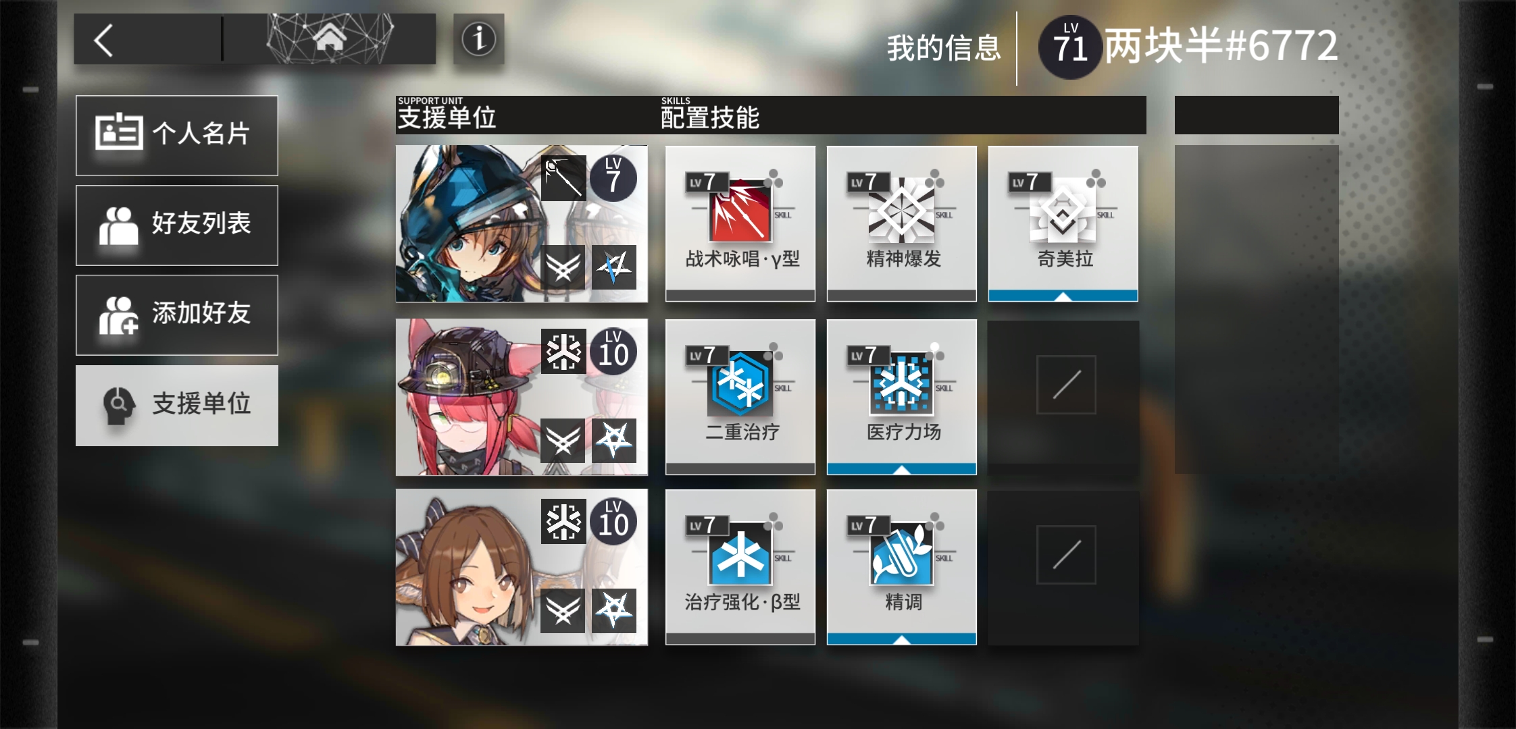Viewport: 1516px width, 729px height.
Task: Open 添加好友 in the sidebar
Action: point(177,315)
